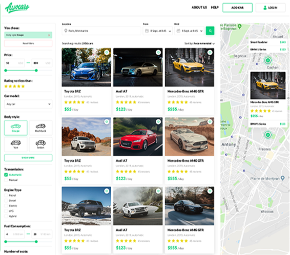
Task: Click the Log In button
Action: 271,8
